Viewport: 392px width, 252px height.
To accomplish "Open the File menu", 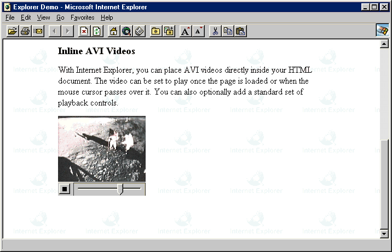I will tap(10, 17).
